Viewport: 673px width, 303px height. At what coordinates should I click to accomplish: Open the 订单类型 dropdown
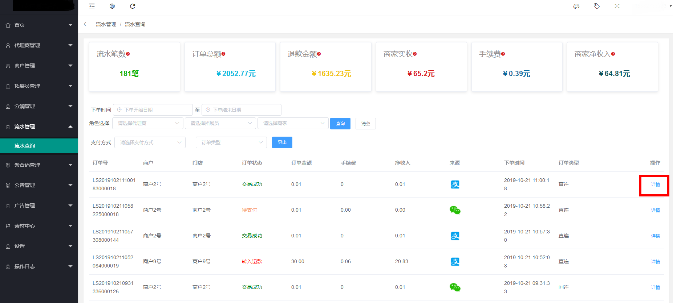[x=231, y=142]
